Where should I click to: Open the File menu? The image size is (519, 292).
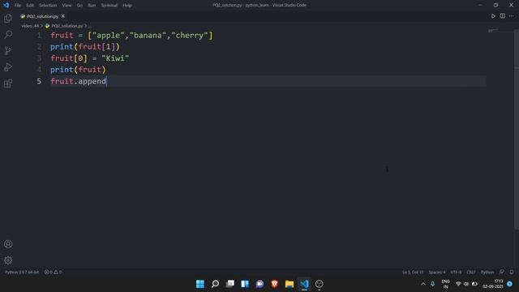point(18,6)
